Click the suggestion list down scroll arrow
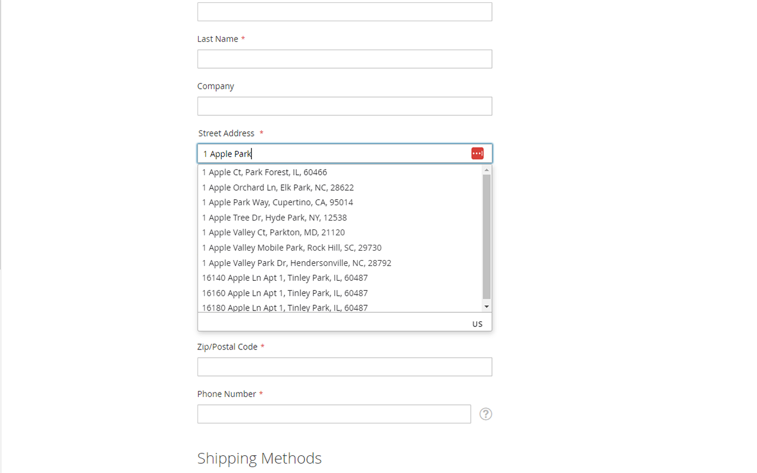757x473 pixels. pos(486,306)
